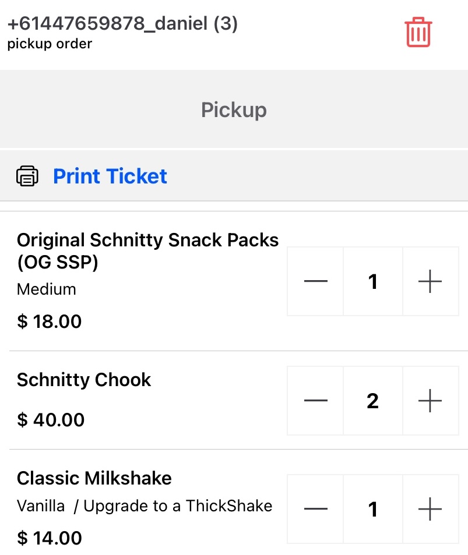Select the Classic Milkshake quantity value
Image resolution: width=468 pixels, height=555 pixels.
click(373, 510)
